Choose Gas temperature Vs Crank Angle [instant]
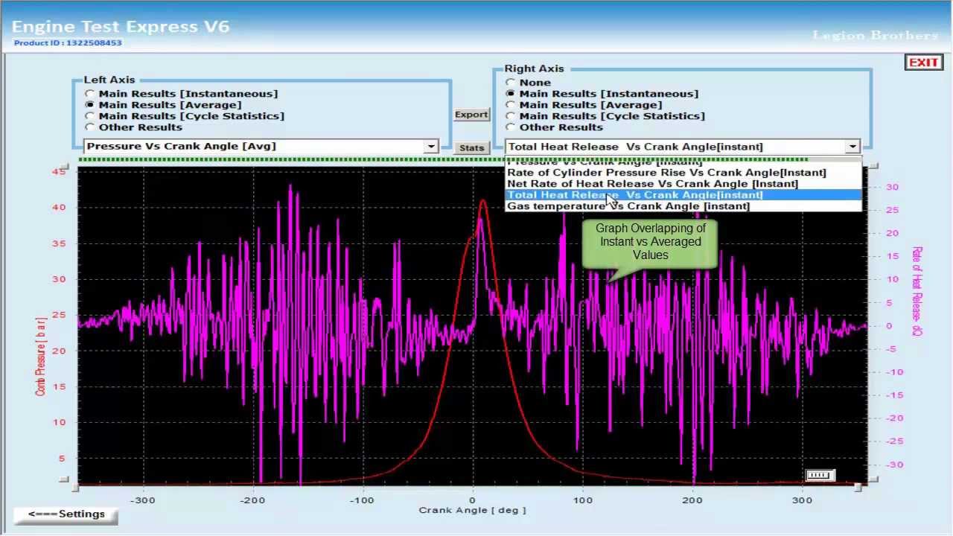This screenshot has height=536, width=953. [x=683, y=206]
